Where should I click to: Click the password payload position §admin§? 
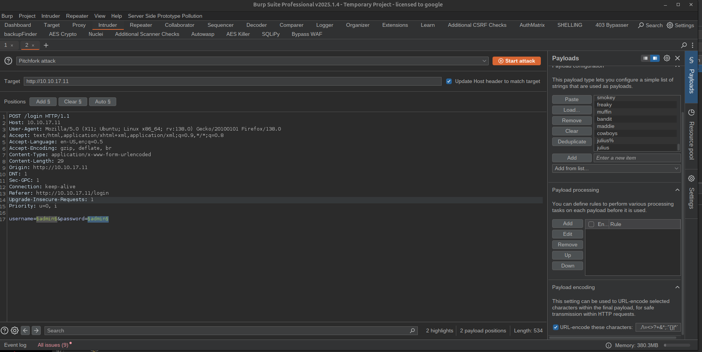98,219
